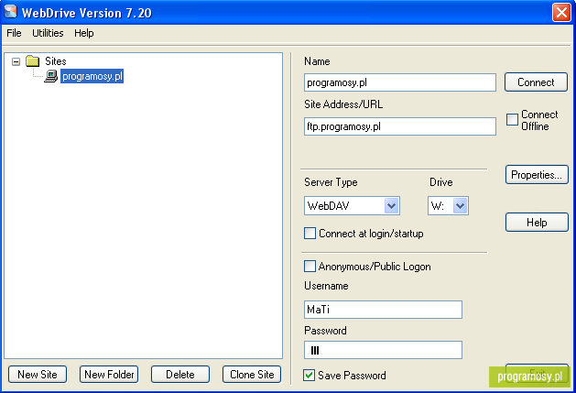Open site Properties dialog
The image size is (576, 393).
tap(537, 175)
